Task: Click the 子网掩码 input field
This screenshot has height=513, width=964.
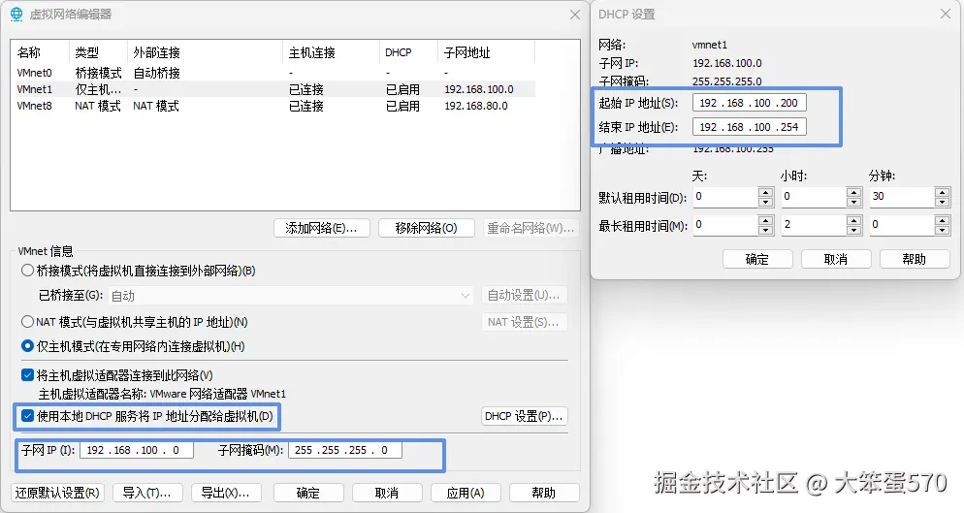Action: tap(345, 450)
